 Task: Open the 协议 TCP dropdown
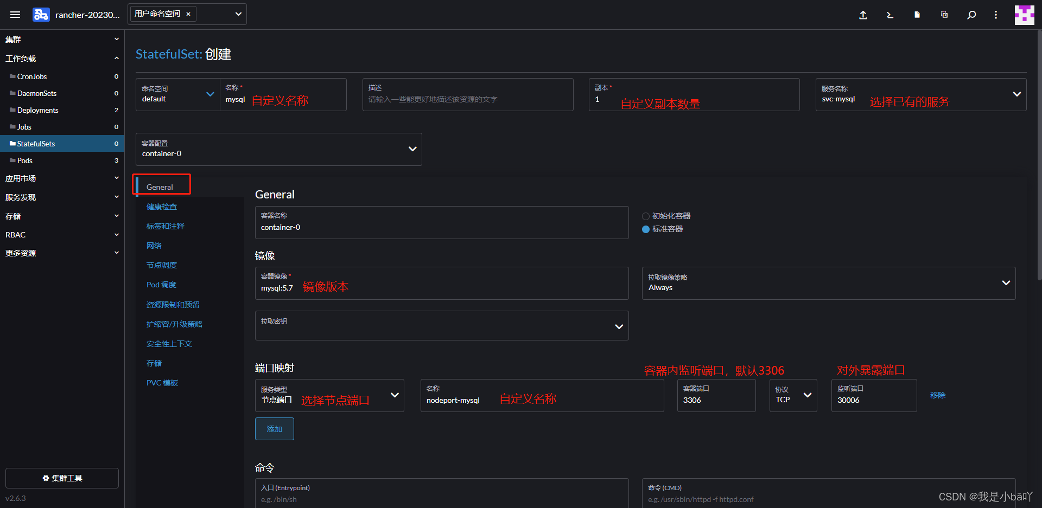click(793, 395)
